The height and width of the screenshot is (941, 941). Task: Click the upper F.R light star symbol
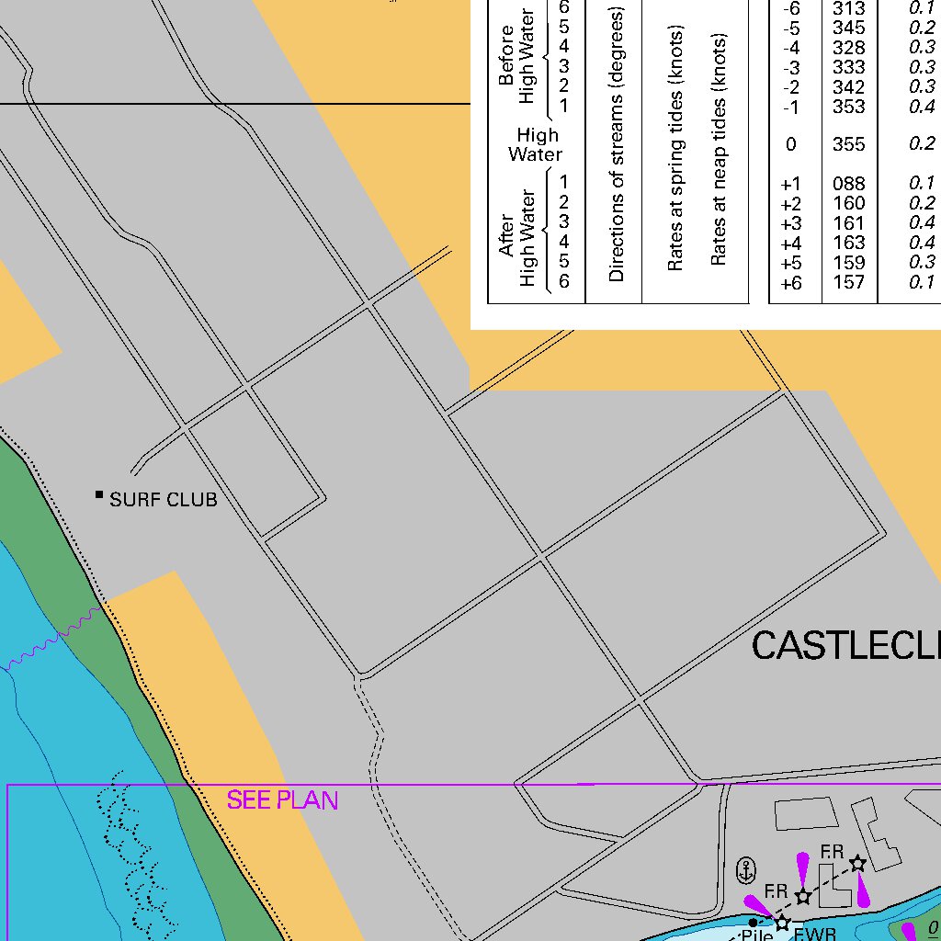point(856,862)
